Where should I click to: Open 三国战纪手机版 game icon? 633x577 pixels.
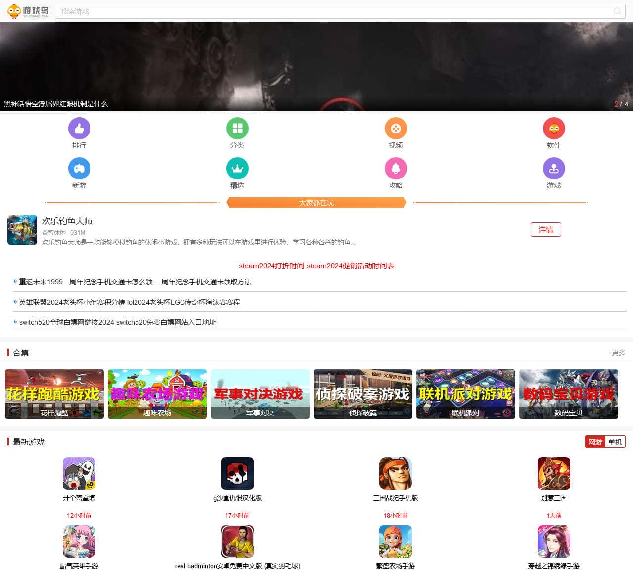click(x=396, y=474)
